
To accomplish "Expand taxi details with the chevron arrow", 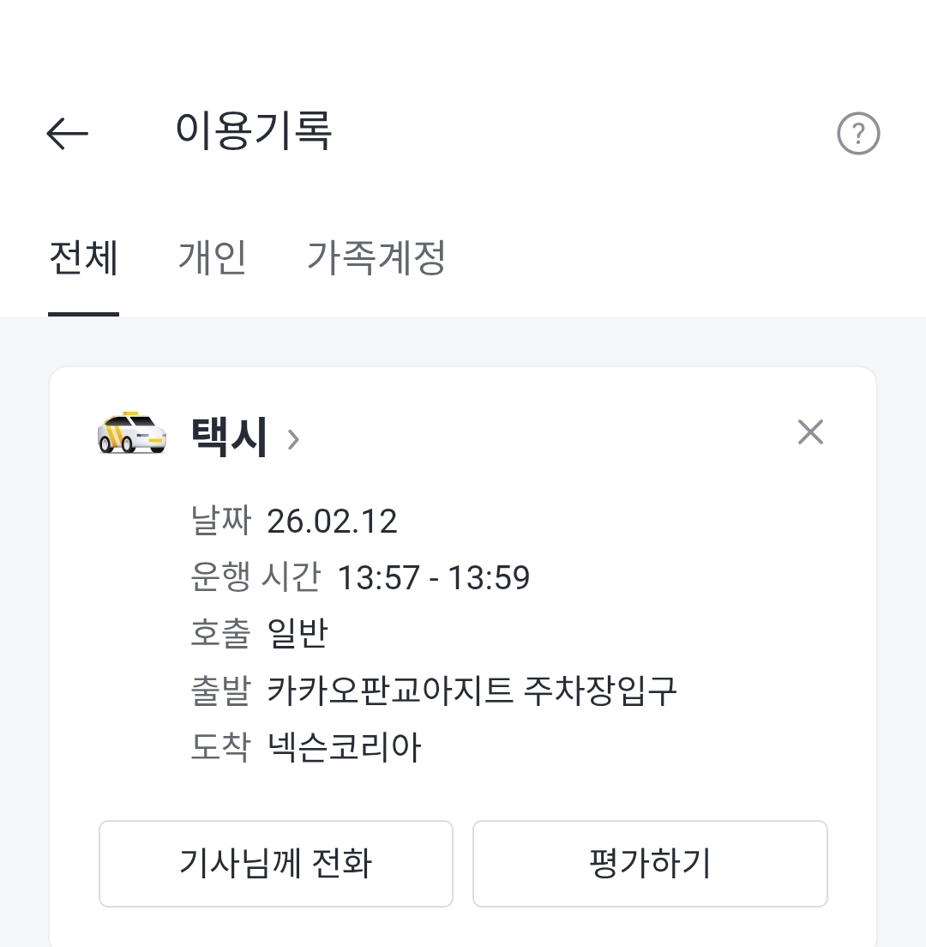I will pos(293,440).
